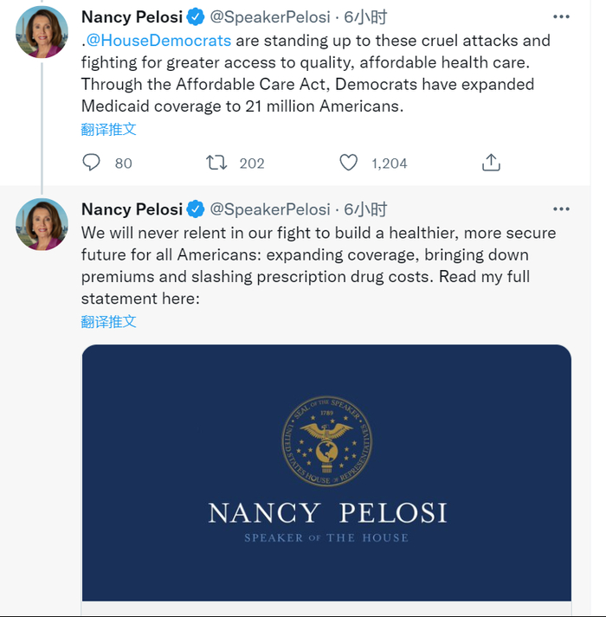Click Nancy Pelosi name on second tweet
Screen dimensions: 606x617
tap(132, 209)
